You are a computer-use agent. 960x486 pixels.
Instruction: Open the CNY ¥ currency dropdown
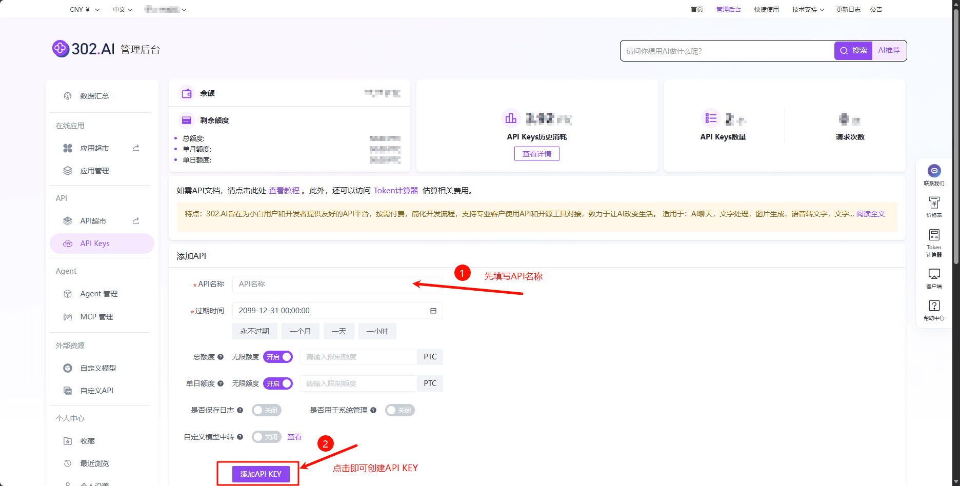point(85,10)
